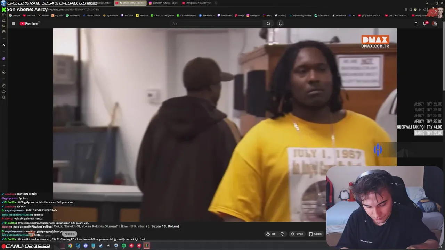Click the browser heart favorites icon

[424, 10]
